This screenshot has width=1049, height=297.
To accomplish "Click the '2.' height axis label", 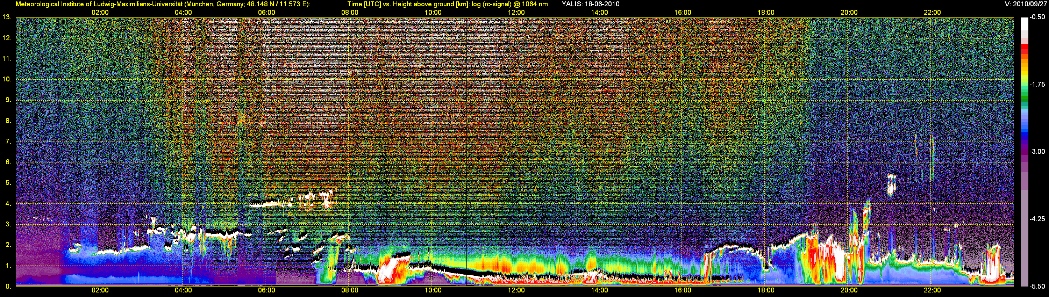I will coord(8,245).
